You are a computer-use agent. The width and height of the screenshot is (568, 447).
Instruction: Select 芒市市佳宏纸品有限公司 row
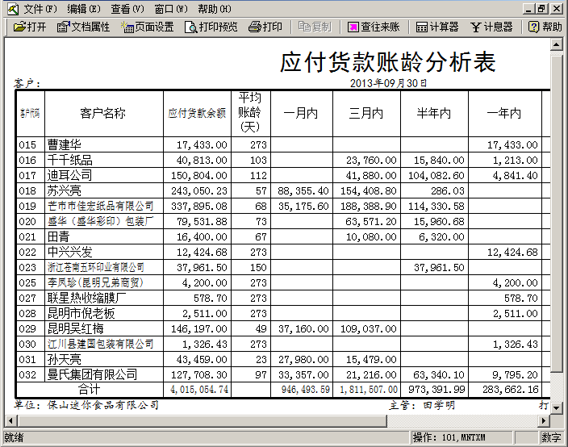pyautogui.click(x=100, y=206)
